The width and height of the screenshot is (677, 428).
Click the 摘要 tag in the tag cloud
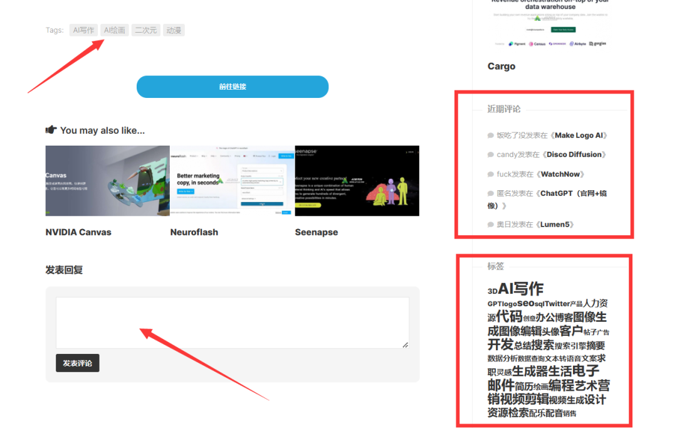596,345
